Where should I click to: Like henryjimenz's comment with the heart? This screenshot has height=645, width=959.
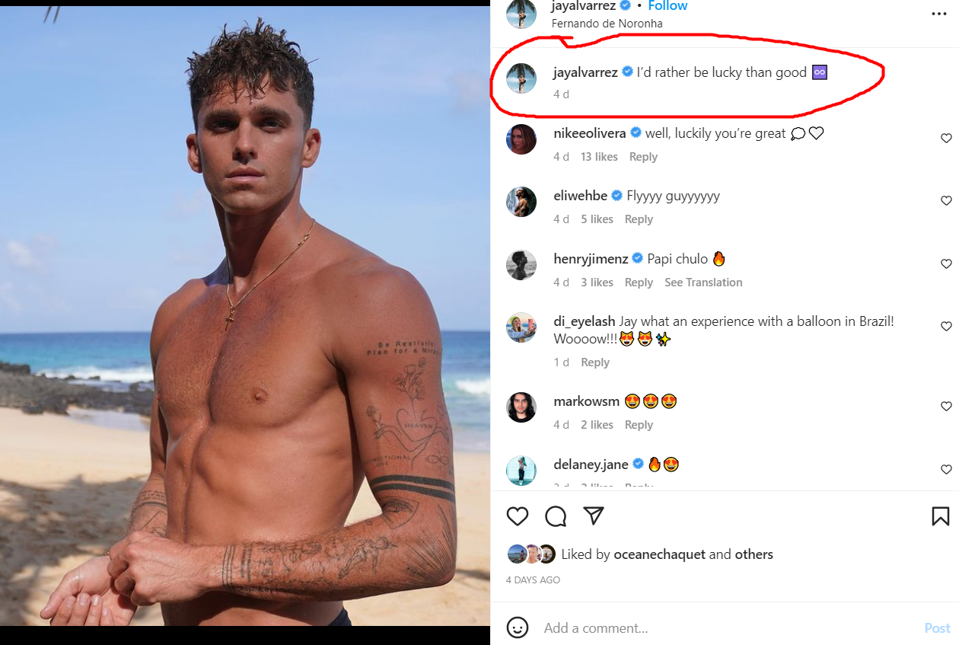click(x=946, y=264)
